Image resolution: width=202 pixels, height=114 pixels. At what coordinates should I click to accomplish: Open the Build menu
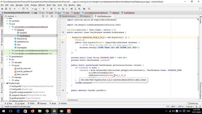[49, 5]
